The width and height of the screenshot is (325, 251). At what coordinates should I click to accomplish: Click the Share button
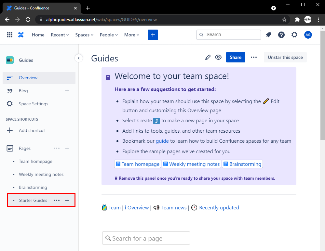pos(236,57)
